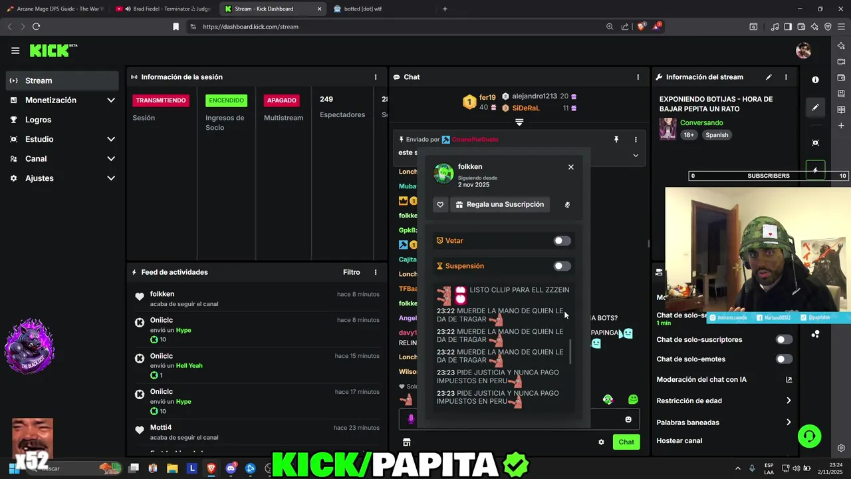The image size is (851, 479).
Task: Click the bookmark icon in address bar
Action: tap(176, 27)
